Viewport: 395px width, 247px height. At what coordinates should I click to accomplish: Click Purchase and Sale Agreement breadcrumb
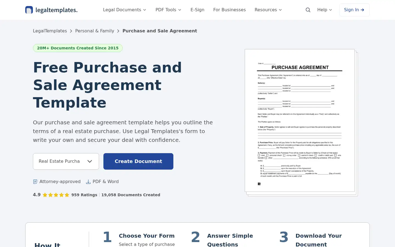(160, 31)
